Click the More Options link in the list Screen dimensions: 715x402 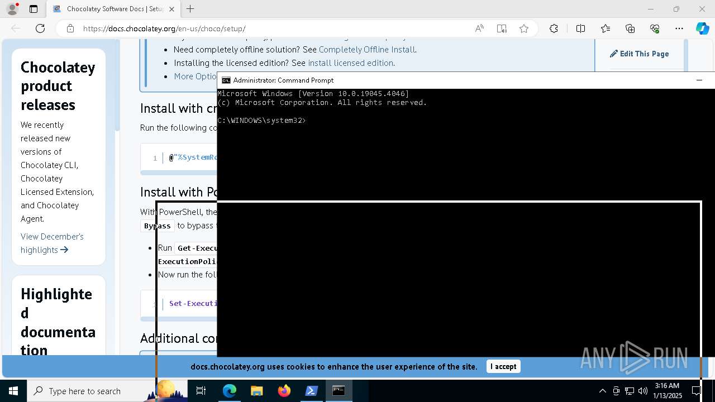[195, 76]
